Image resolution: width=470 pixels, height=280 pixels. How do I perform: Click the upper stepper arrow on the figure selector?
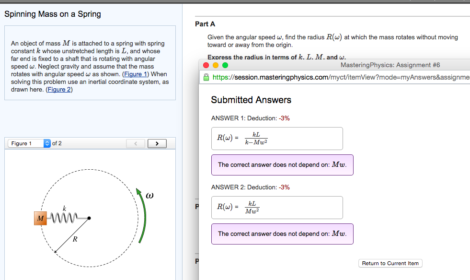46,141
